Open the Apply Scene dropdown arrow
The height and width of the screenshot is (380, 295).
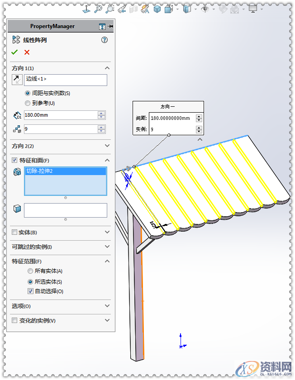pos(243,9)
